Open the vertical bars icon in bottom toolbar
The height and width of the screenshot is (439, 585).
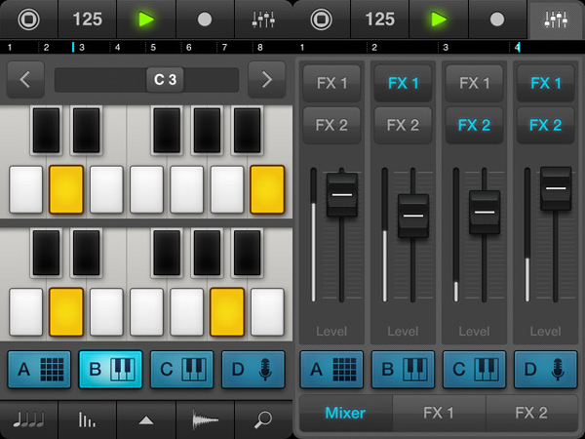(87, 419)
